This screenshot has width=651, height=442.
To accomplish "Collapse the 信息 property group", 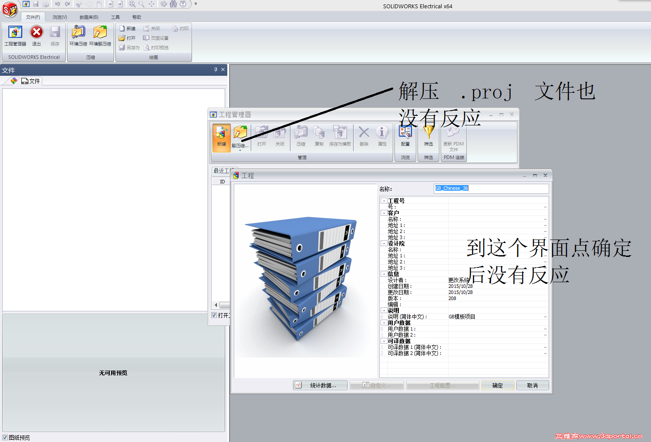I will pos(384,274).
